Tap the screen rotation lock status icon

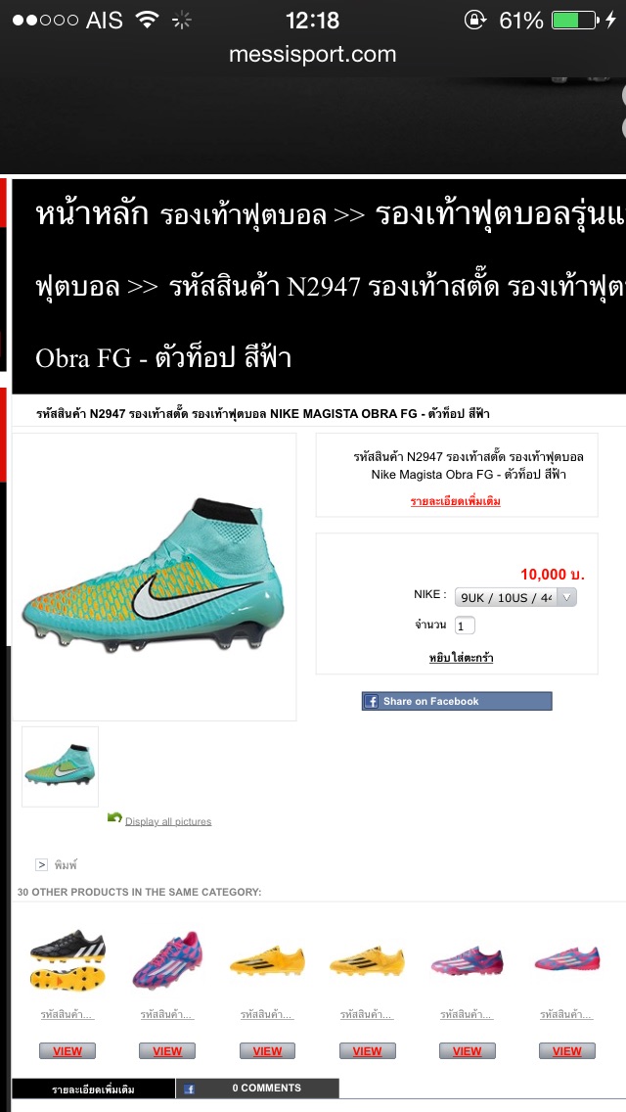click(474, 20)
